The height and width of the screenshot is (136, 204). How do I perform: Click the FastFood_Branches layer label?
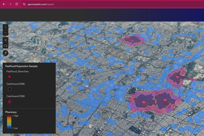click(17, 71)
